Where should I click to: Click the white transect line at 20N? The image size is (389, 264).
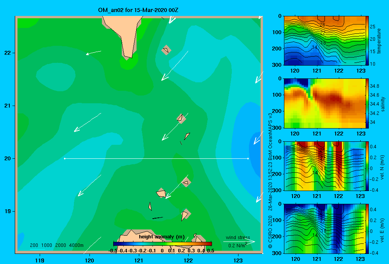point(156,158)
